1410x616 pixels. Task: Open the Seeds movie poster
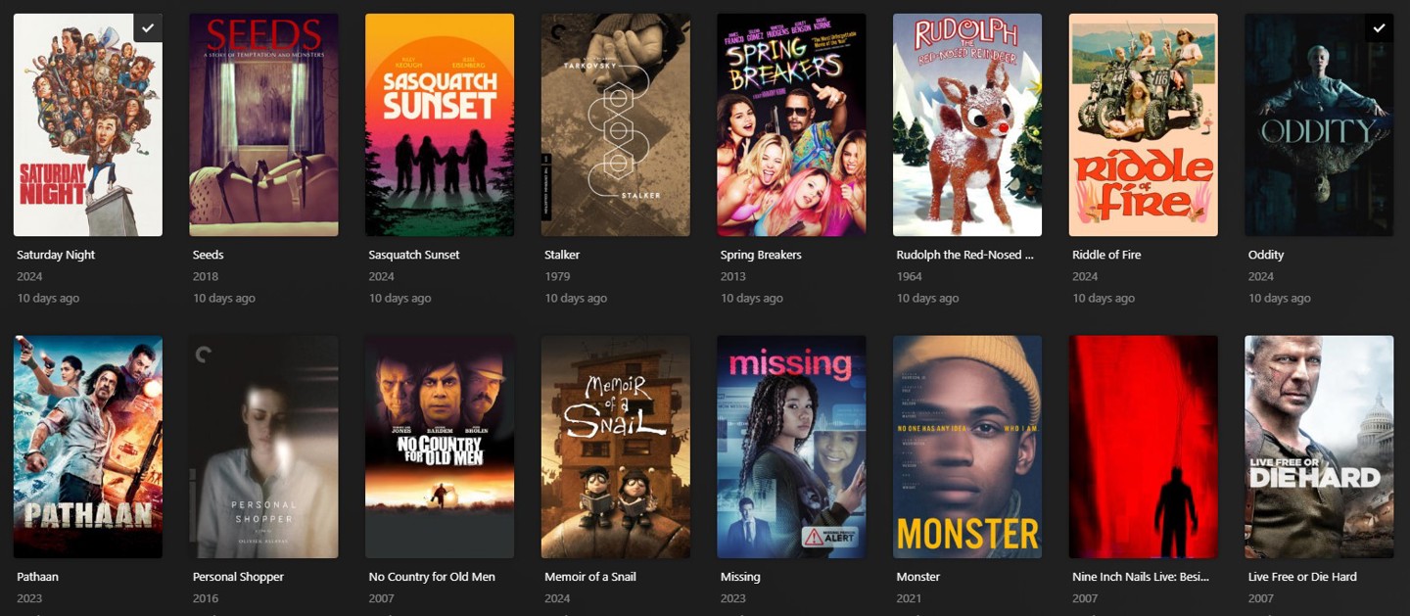(263, 124)
